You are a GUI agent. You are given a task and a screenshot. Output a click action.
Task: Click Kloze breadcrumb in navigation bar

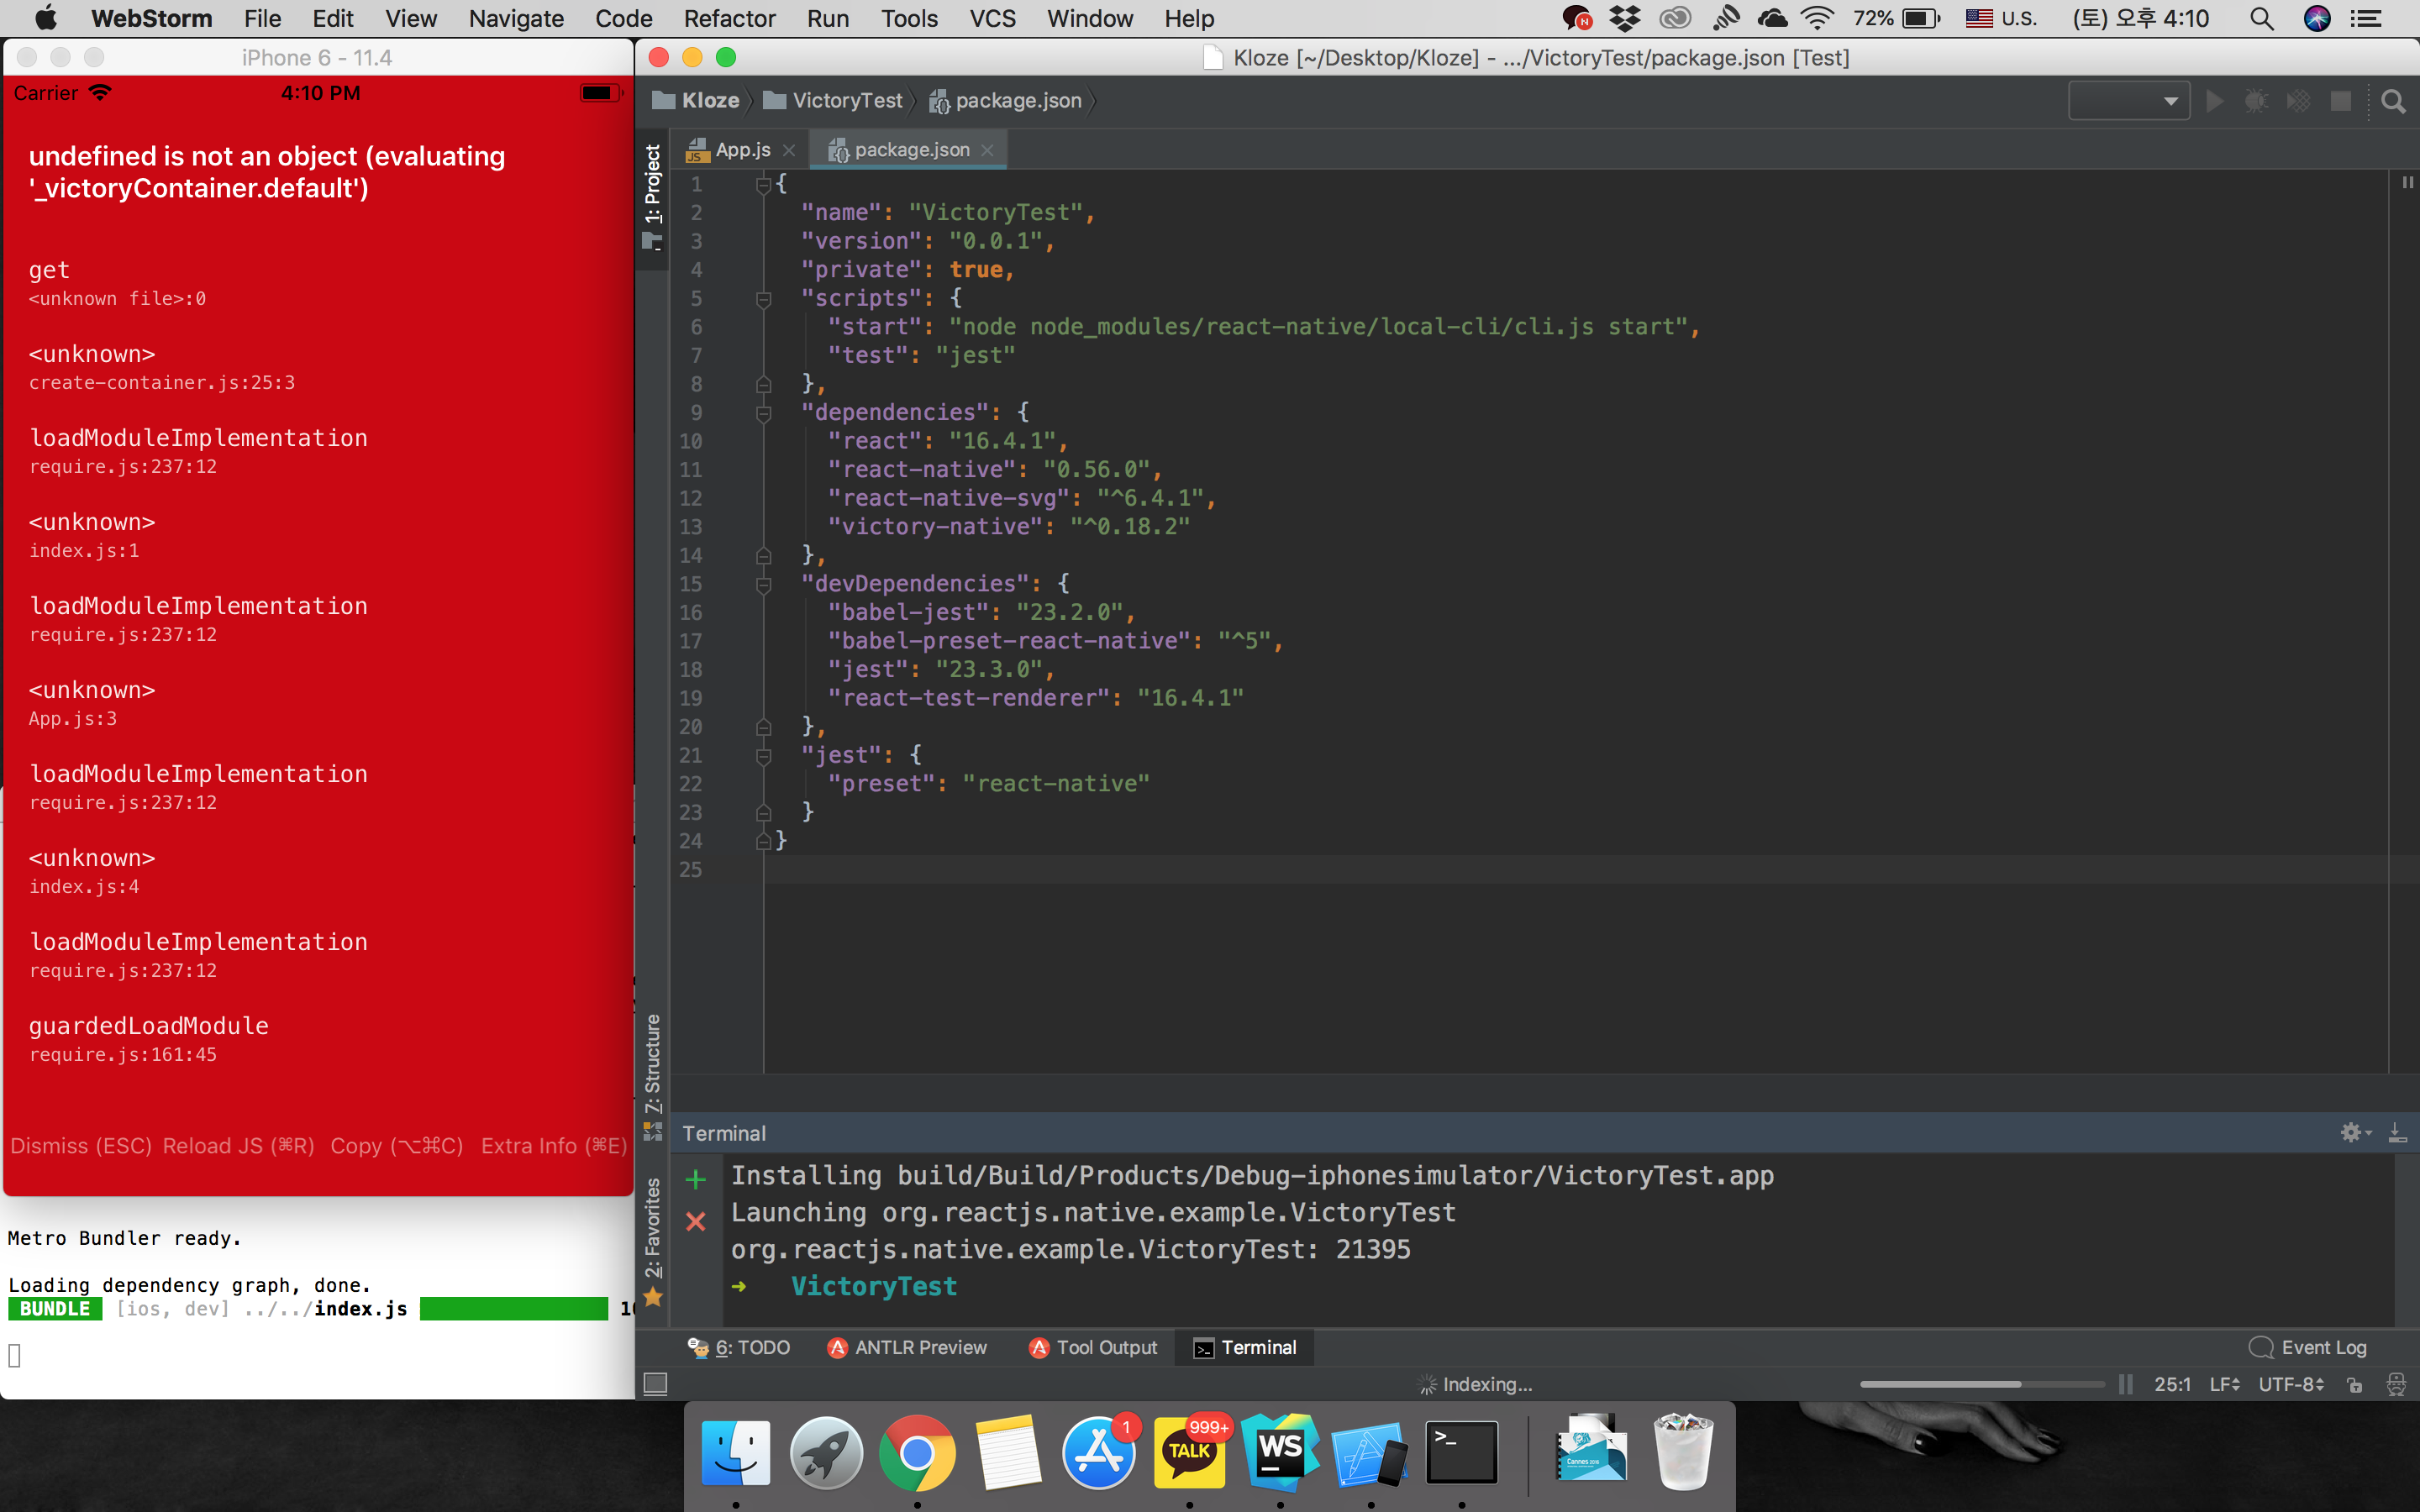click(697, 100)
